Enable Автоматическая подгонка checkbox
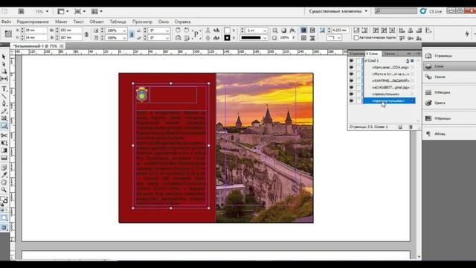The image size is (476, 268). point(356,38)
